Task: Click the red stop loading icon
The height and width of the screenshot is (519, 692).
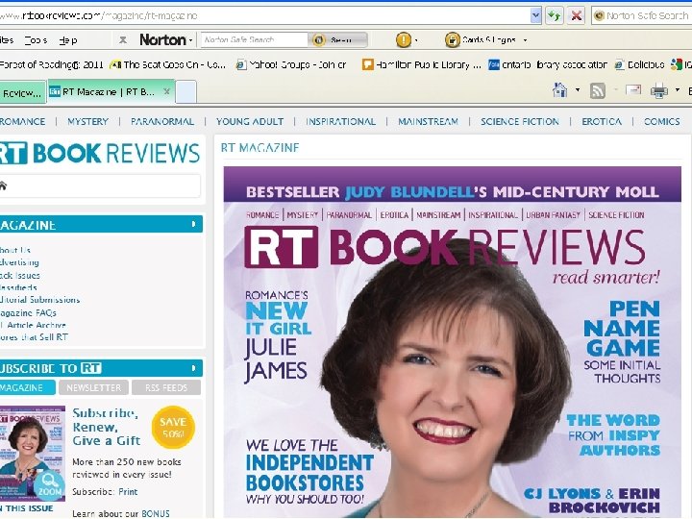Action: tap(576, 16)
